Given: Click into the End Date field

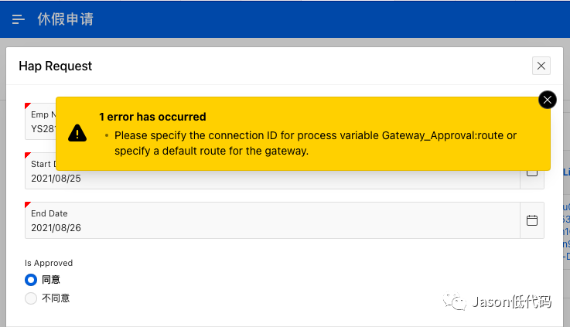Looking at the screenshot, I should pyautogui.click(x=272, y=220).
